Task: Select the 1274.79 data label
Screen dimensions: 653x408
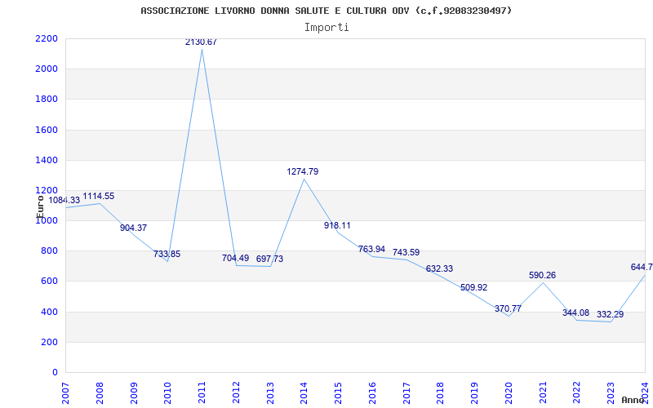Action: [x=303, y=171]
